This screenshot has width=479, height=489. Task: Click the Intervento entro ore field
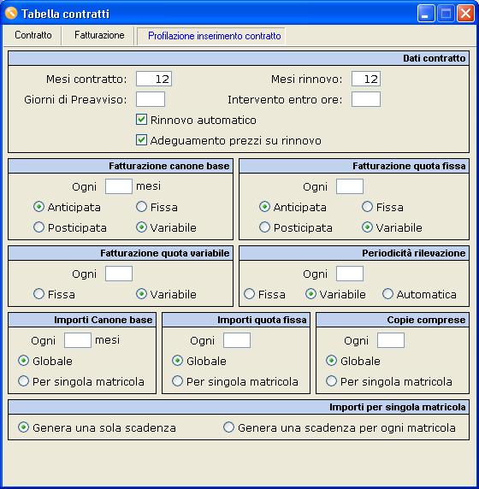pos(366,99)
